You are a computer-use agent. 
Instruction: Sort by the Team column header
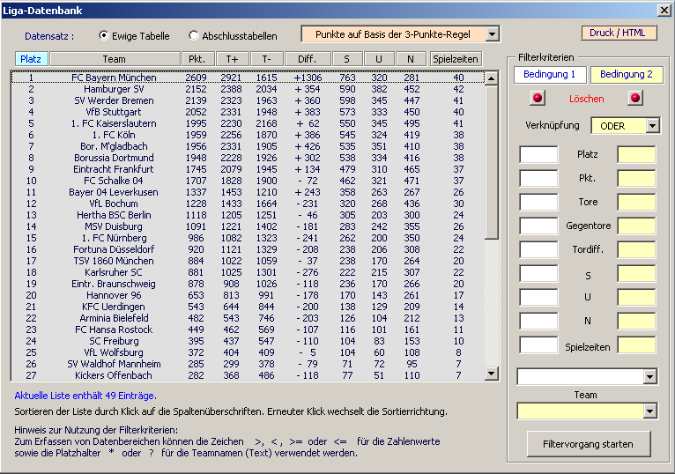[115, 59]
